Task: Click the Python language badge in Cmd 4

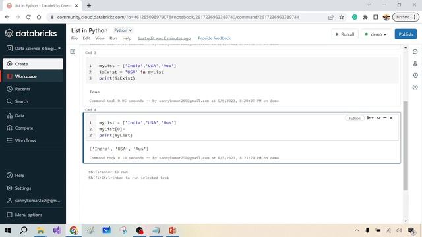Action: pyautogui.click(x=355, y=118)
